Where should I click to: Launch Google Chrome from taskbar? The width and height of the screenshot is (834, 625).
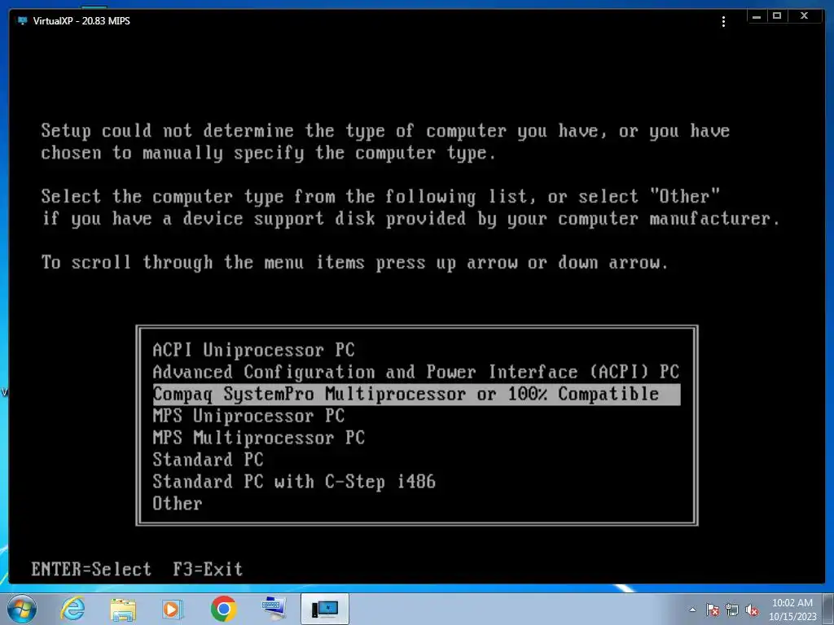coord(223,609)
